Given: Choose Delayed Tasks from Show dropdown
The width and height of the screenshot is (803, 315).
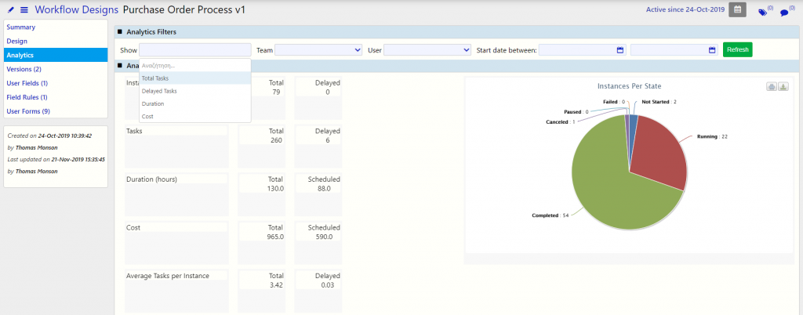Looking at the screenshot, I should click(x=195, y=91).
